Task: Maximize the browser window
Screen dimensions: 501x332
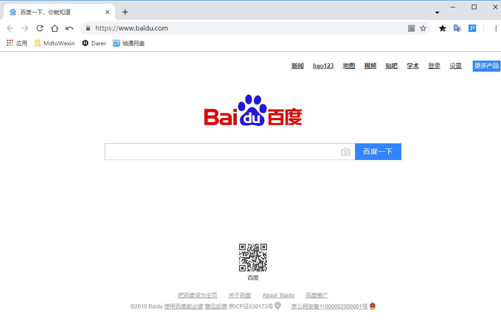Action: [474, 7]
